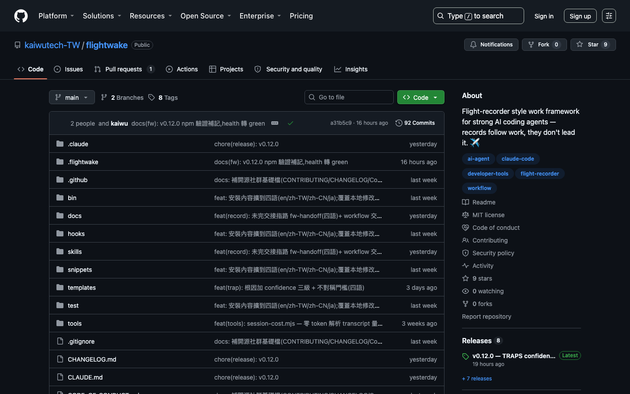View the green check status details
The height and width of the screenshot is (394, 630).
tap(290, 123)
